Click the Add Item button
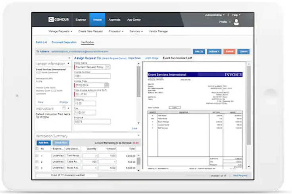 click(x=44, y=143)
